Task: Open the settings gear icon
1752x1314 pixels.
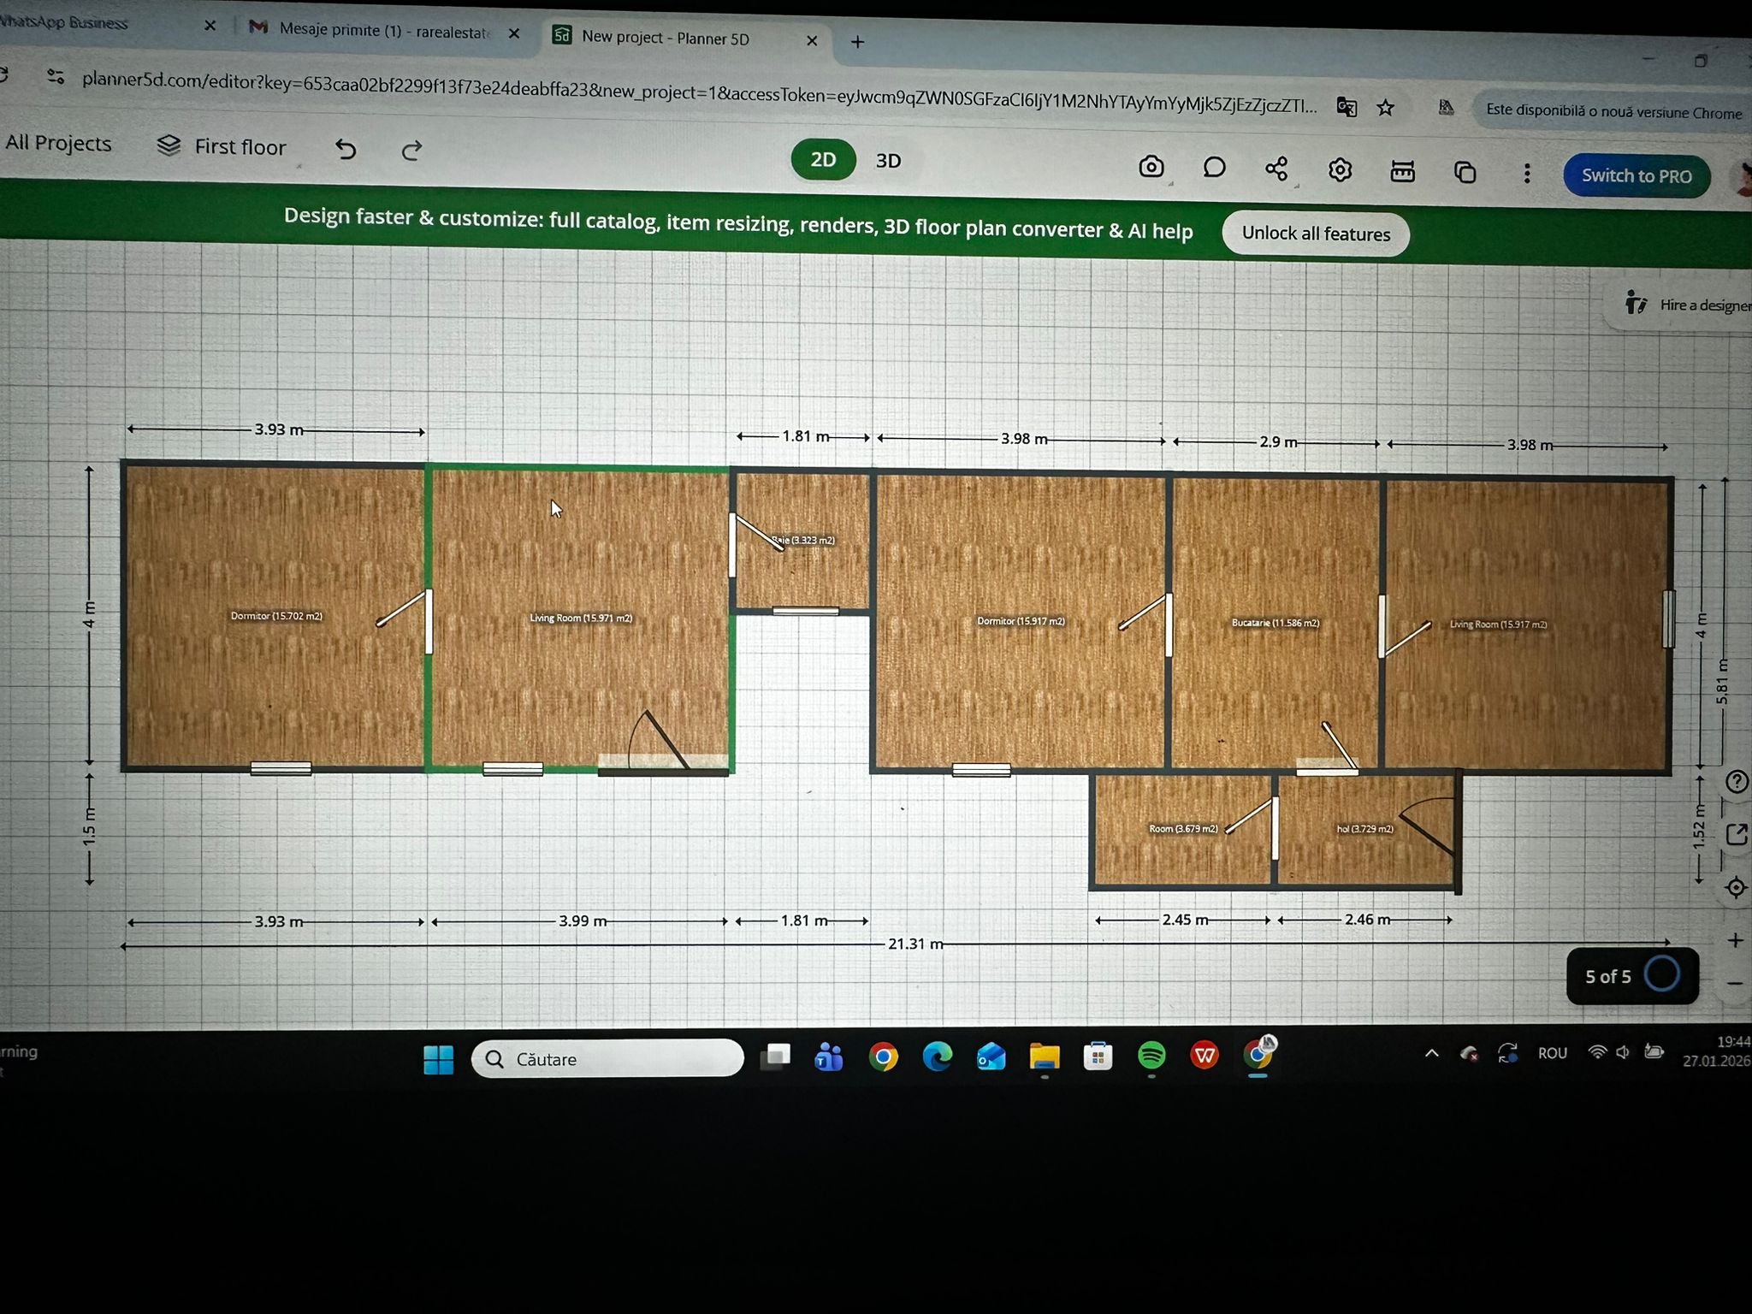Action: point(1340,170)
